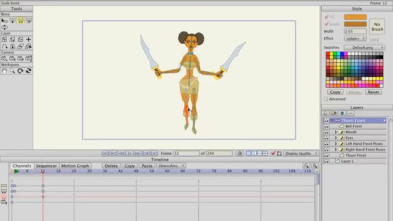The height and width of the screenshot is (221, 393).
Task: Switch to the Motion Graph tab
Action: coord(75,166)
